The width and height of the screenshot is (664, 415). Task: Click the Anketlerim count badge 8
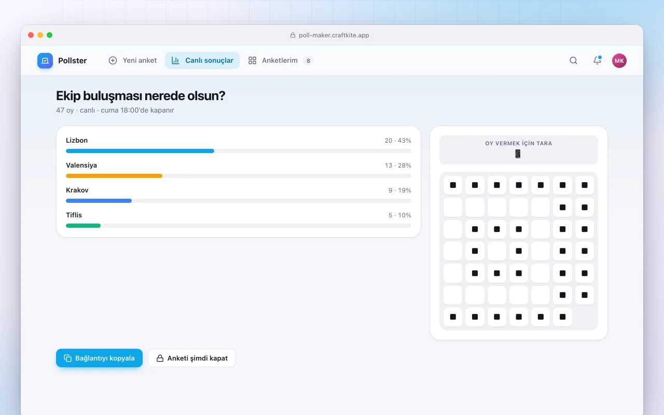tap(308, 61)
